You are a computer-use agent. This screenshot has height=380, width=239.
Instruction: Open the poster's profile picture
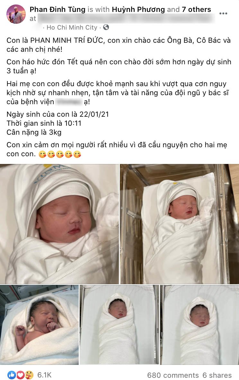[16, 14]
